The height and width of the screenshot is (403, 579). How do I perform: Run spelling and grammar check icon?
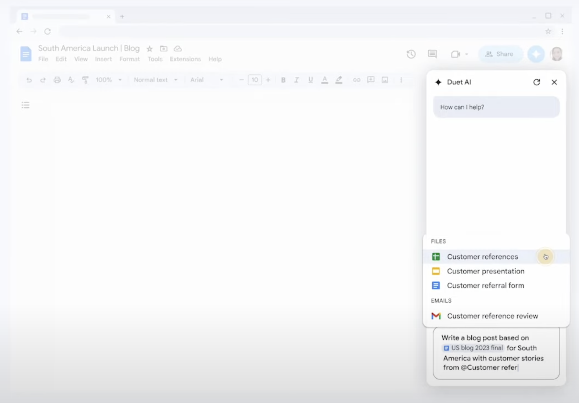tap(71, 80)
